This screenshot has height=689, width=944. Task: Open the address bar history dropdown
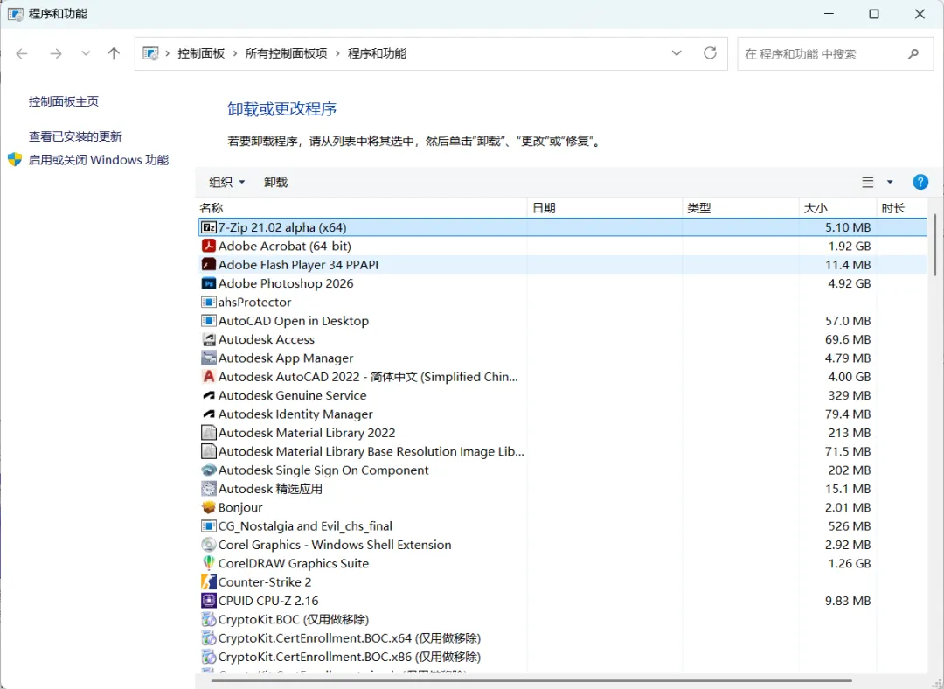677,53
